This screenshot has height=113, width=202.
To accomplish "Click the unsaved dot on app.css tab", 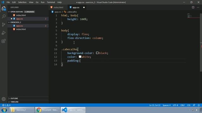I will (x=84, y=8).
